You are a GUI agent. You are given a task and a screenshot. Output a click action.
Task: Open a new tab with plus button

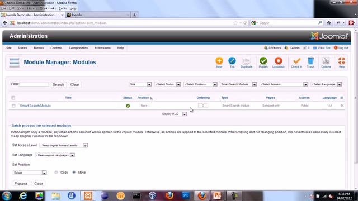[134, 15]
